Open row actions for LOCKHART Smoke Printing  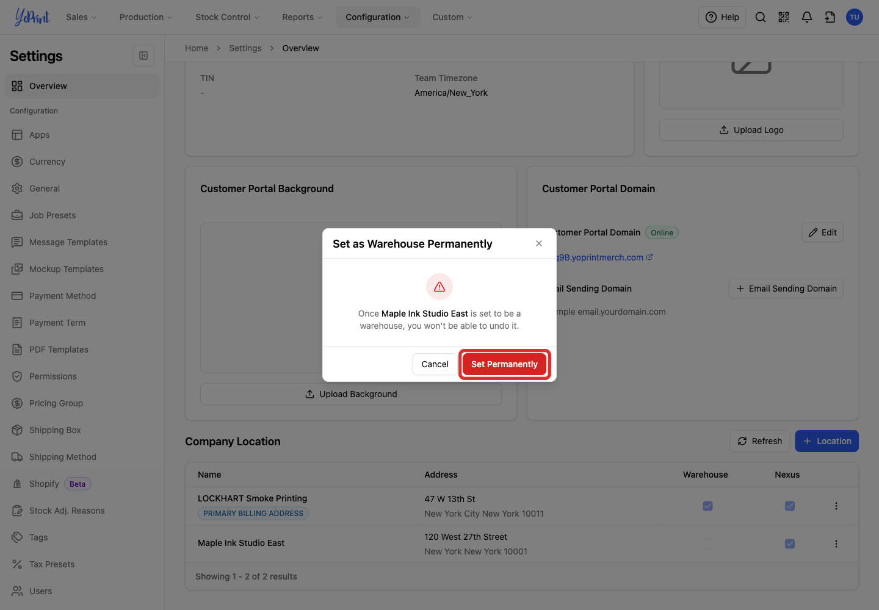point(836,506)
